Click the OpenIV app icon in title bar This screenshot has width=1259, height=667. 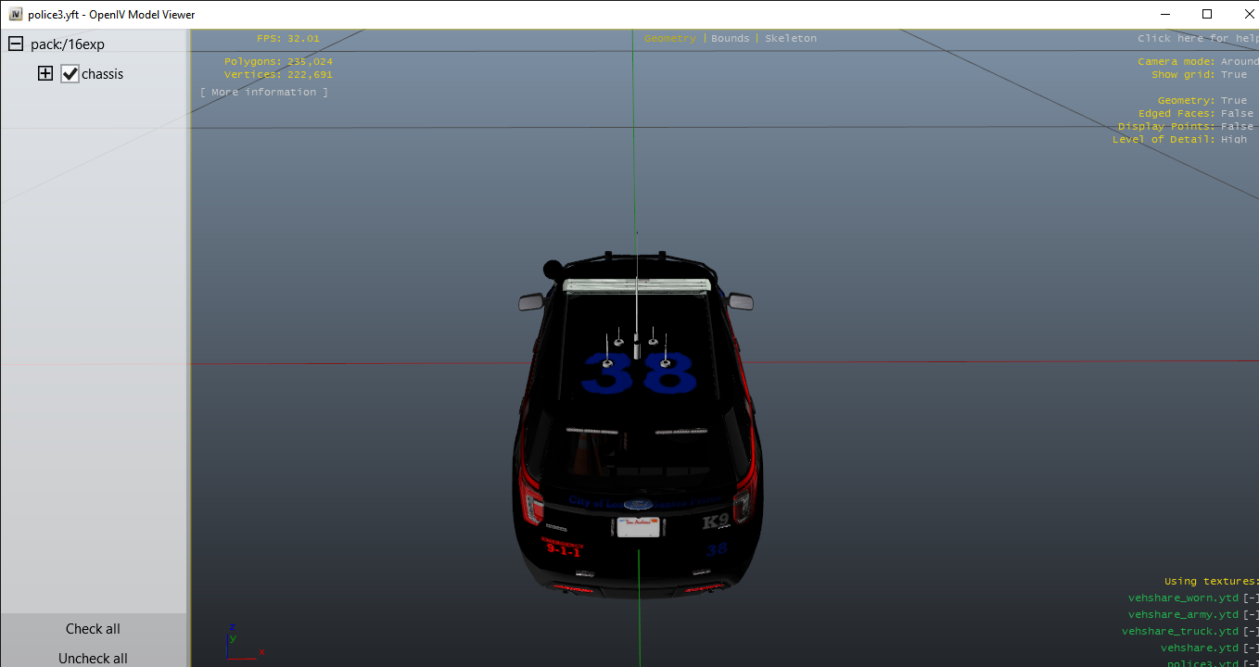pos(15,15)
